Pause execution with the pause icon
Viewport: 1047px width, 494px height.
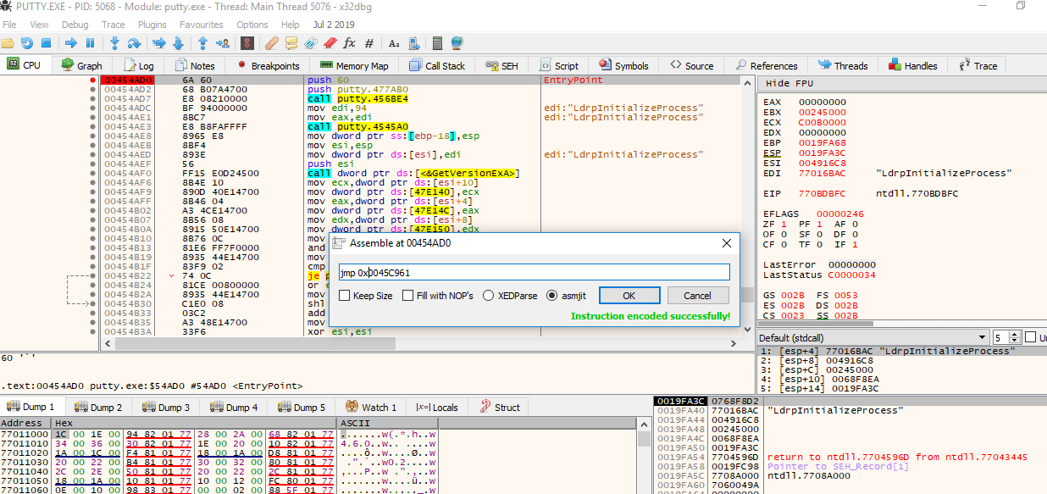91,43
